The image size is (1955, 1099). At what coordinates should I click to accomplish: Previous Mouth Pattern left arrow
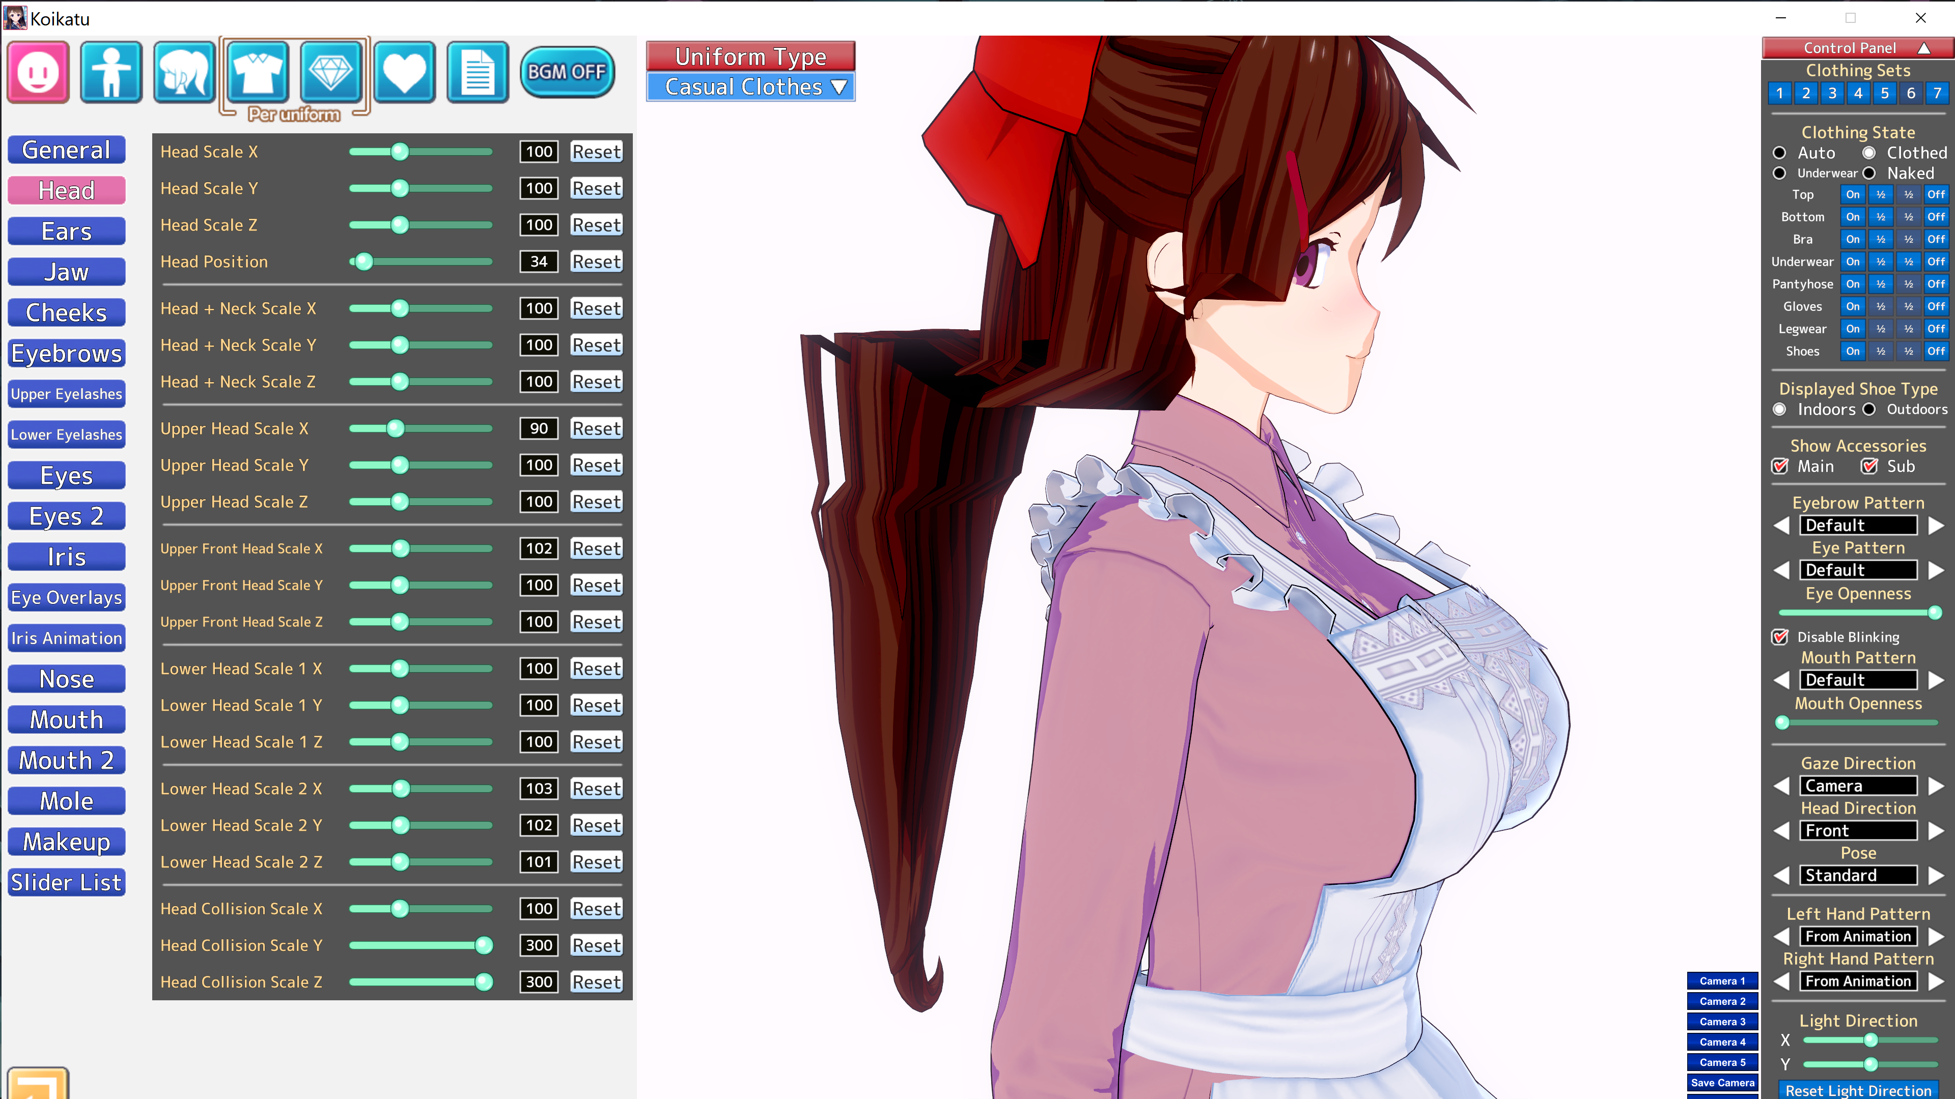tap(1781, 680)
